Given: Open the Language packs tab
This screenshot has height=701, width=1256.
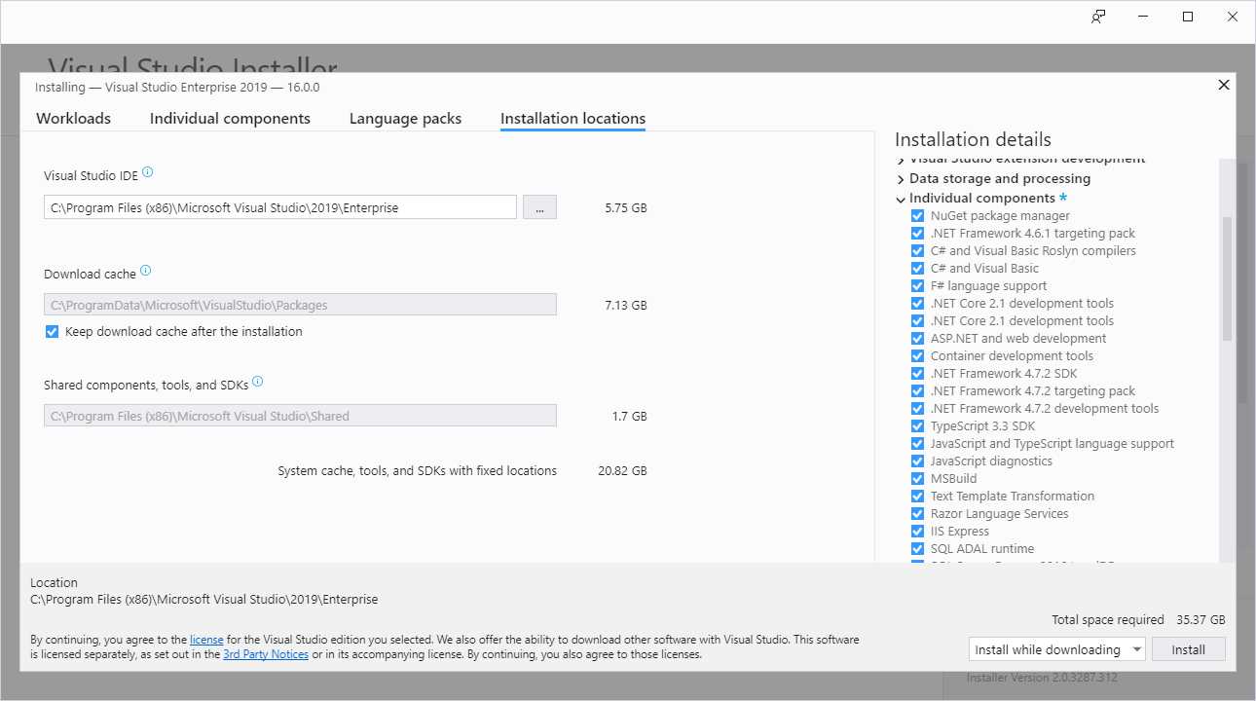Looking at the screenshot, I should click(x=405, y=118).
